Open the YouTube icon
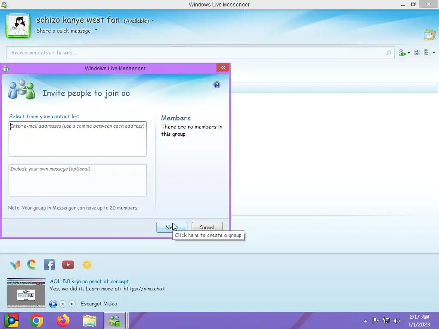Screen dimensions: 439x329 pyautogui.click(x=68, y=265)
